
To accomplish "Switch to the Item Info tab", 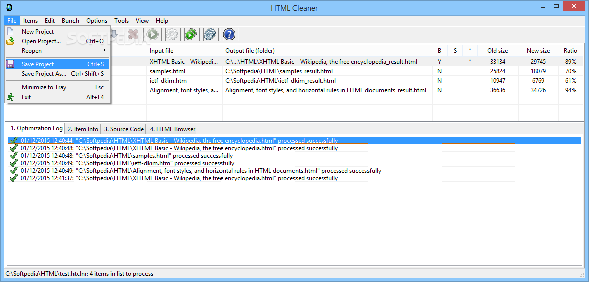I will (83, 129).
